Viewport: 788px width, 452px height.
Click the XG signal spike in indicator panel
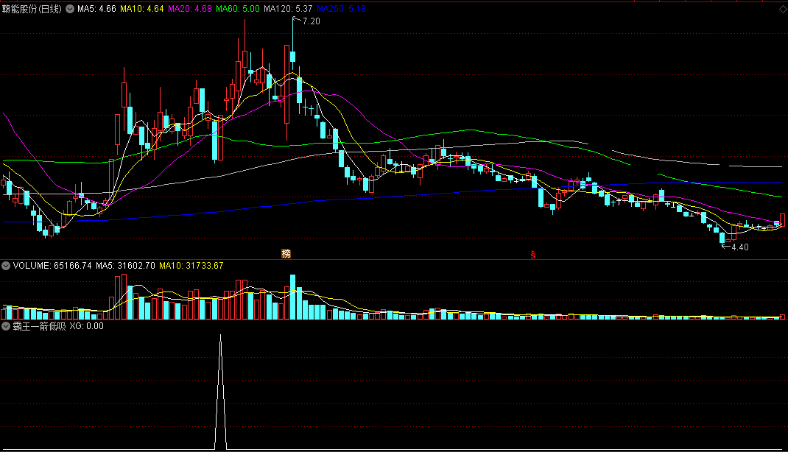tap(221, 392)
